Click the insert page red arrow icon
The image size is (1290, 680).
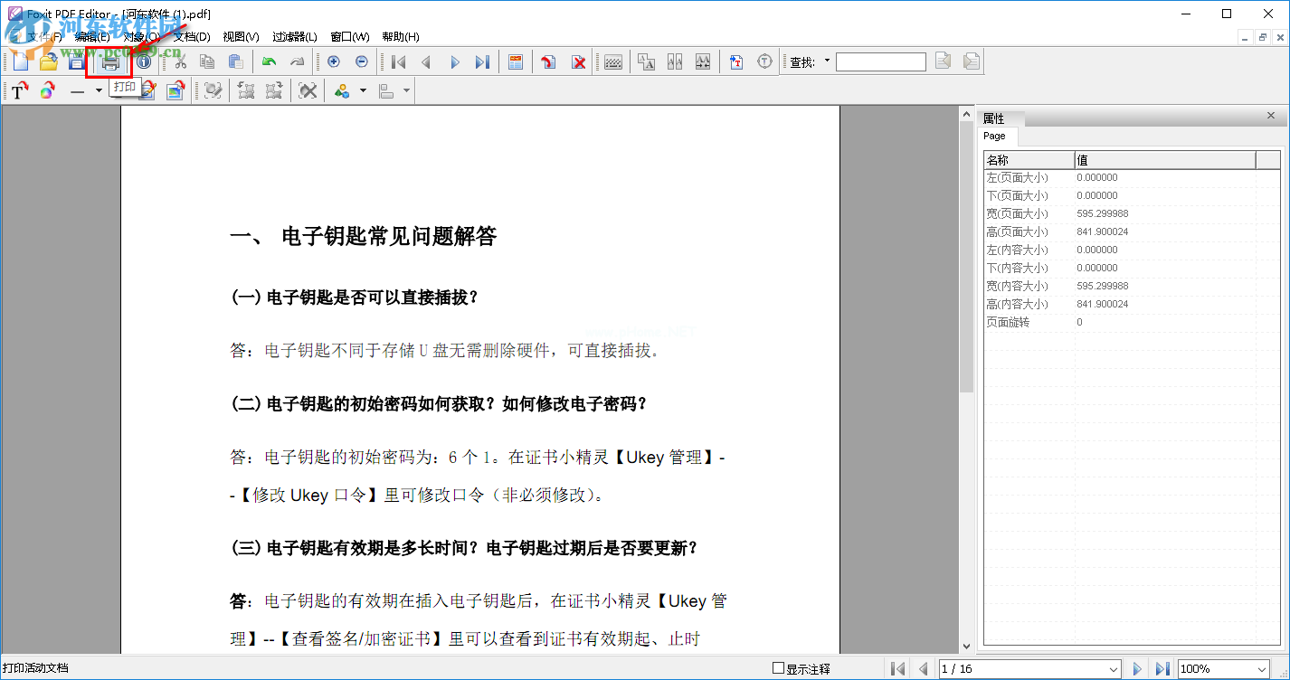(549, 61)
